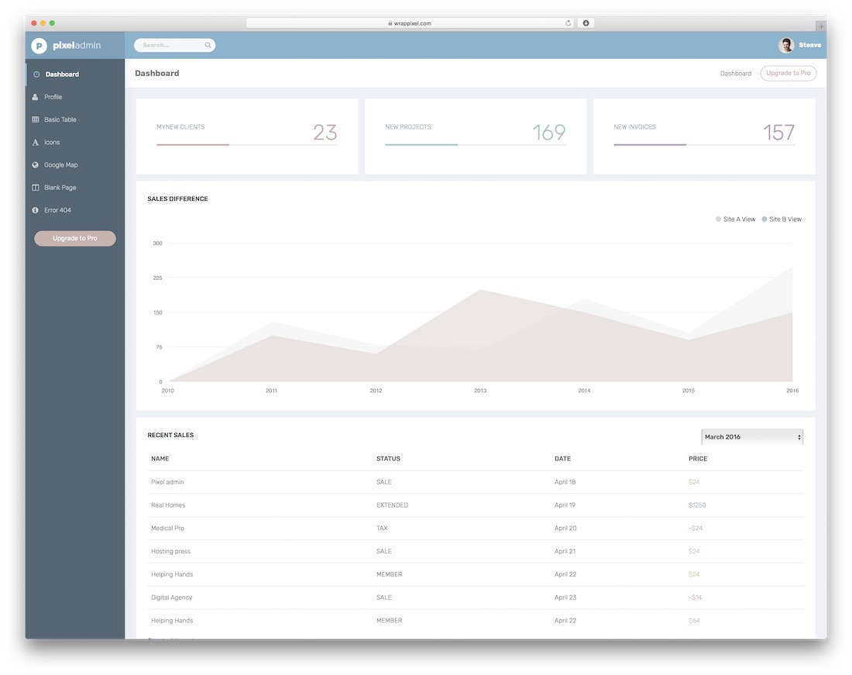Click the pixeladmin brand text
This screenshot has width=852, height=675.
[x=77, y=46]
